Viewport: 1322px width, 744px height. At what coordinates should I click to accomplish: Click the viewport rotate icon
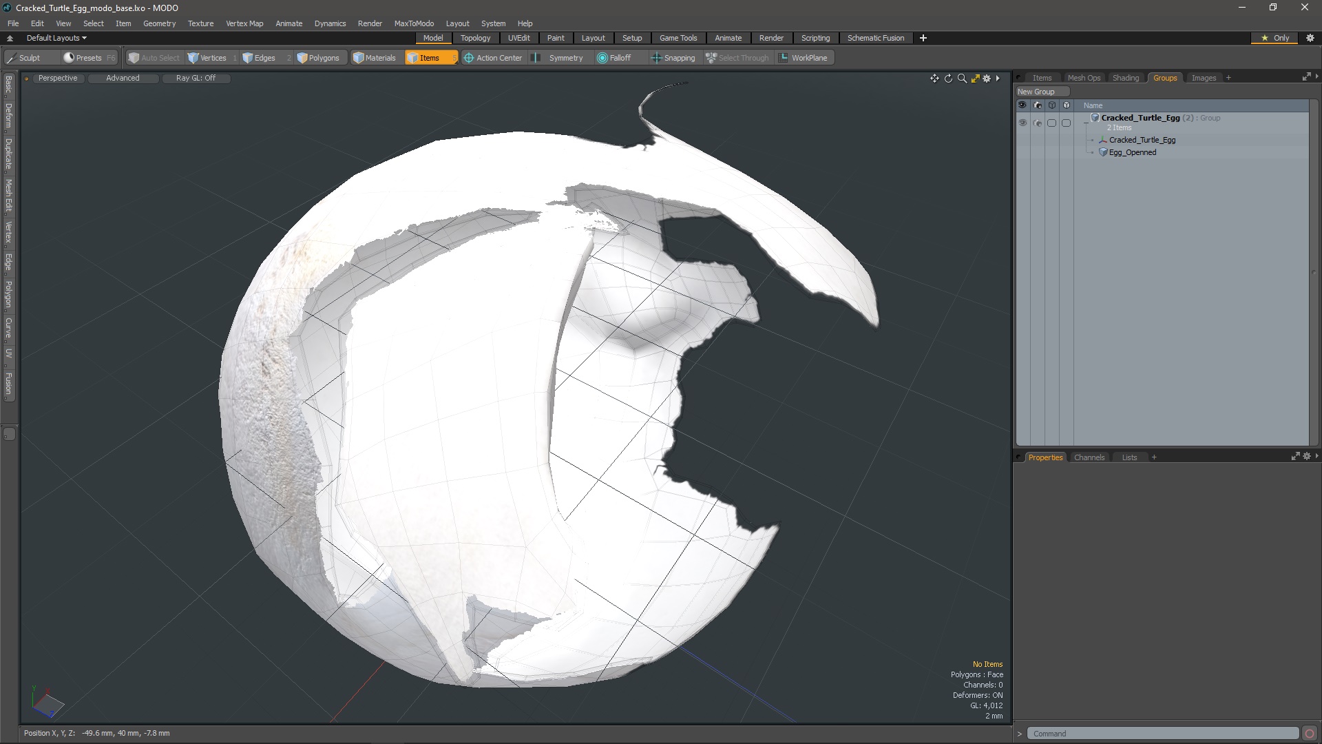point(948,79)
